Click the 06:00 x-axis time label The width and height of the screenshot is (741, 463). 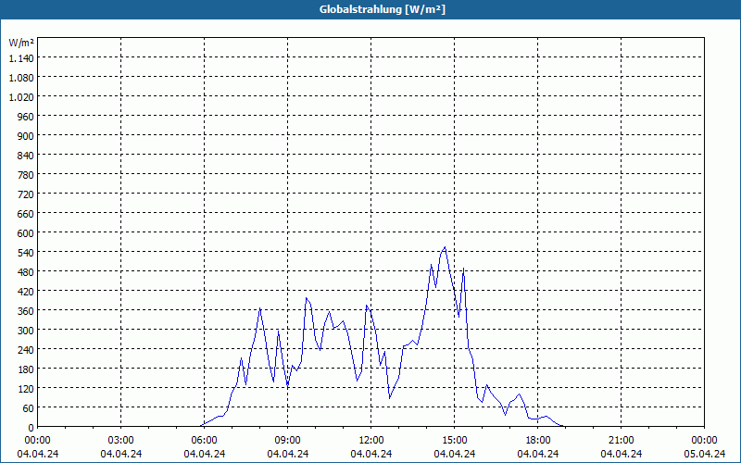pyautogui.click(x=204, y=441)
